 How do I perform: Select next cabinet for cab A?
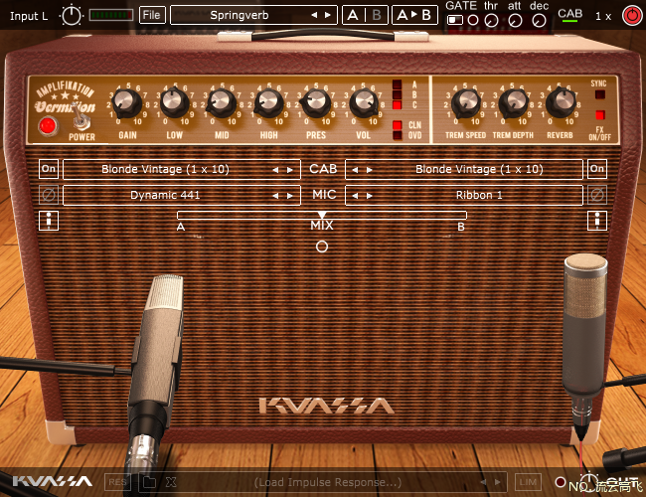290,170
